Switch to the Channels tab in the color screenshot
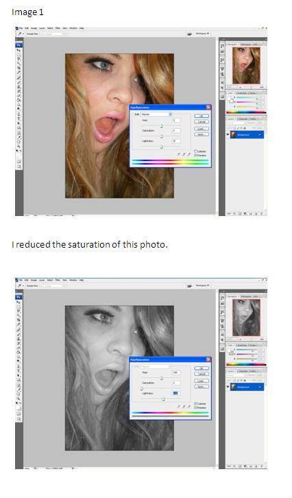Screen dimensions: 292x498 coord(243,119)
